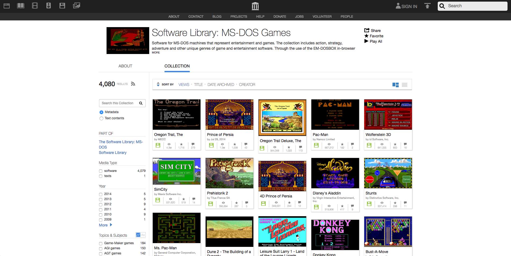Screen dimensions: 511x256
Task: Check the software media type checkbox
Action: (x=101, y=171)
